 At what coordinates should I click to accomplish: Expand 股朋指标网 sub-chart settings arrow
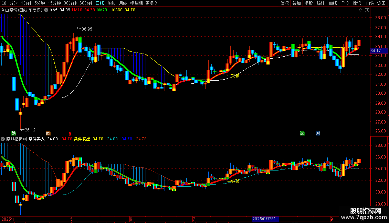(x=3, y=139)
